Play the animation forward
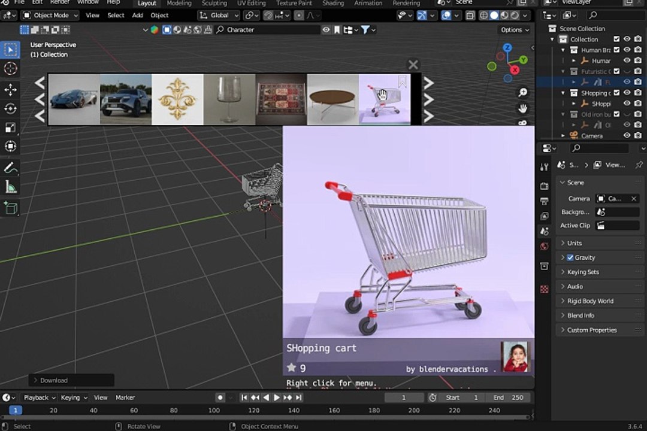647x431 pixels. [276, 397]
